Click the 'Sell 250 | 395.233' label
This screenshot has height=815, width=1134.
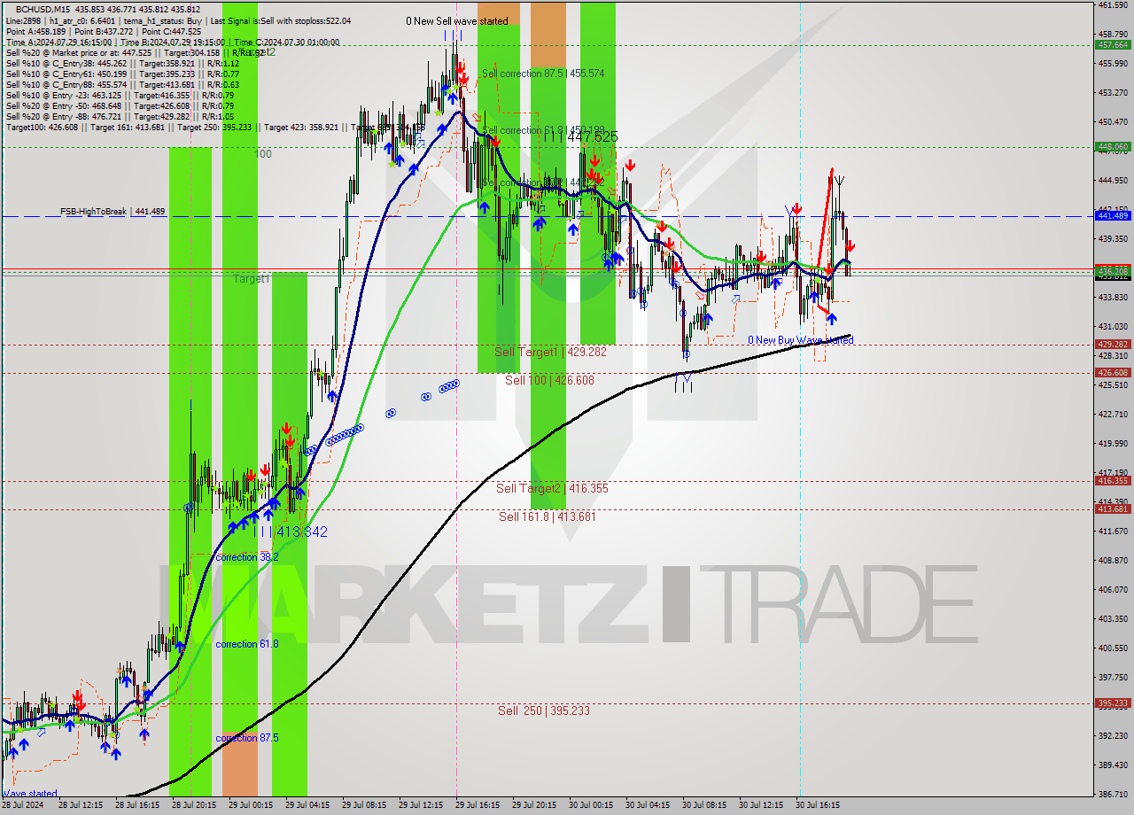tap(543, 710)
